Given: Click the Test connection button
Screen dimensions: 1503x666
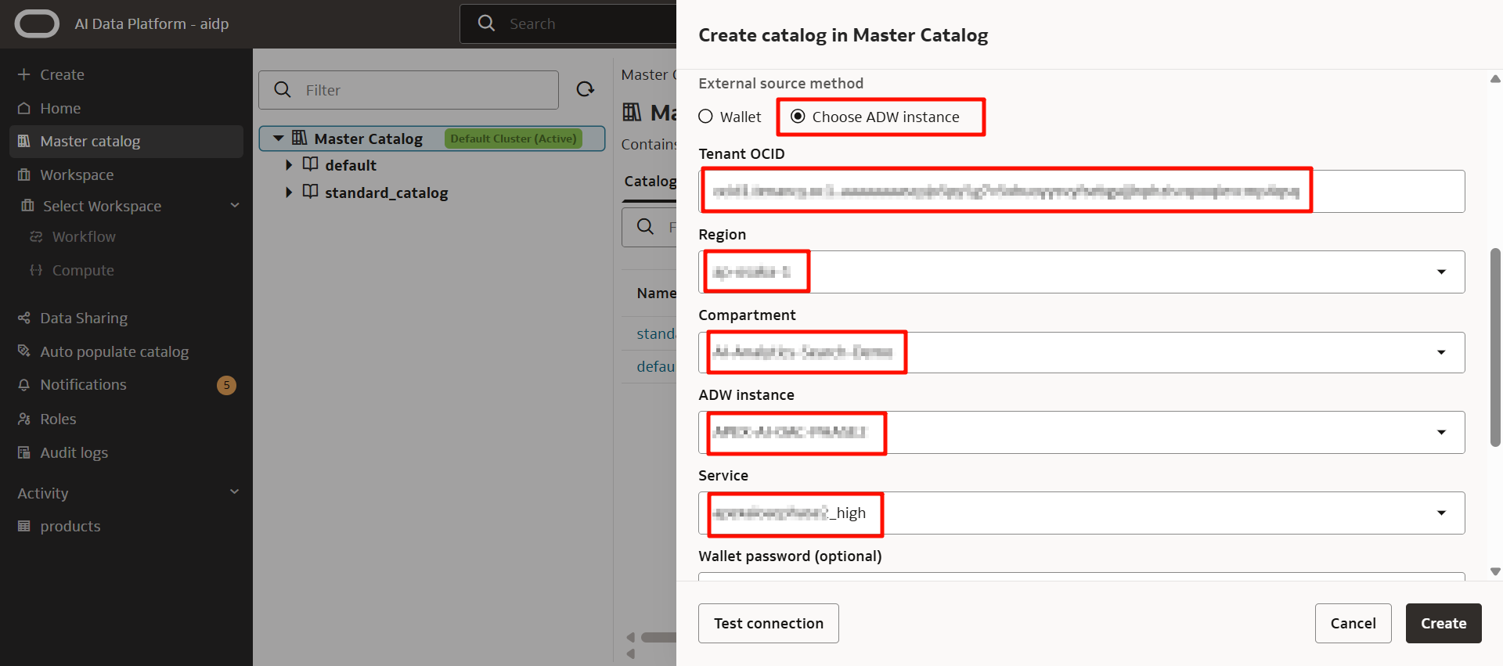Looking at the screenshot, I should (769, 623).
